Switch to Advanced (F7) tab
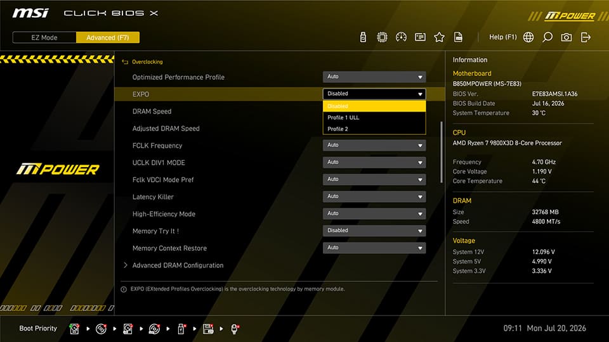 click(108, 37)
